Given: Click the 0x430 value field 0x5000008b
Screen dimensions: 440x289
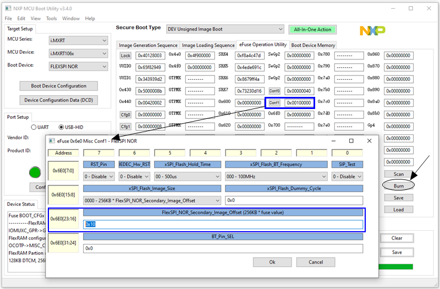Looking at the screenshot, I should (x=150, y=91).
